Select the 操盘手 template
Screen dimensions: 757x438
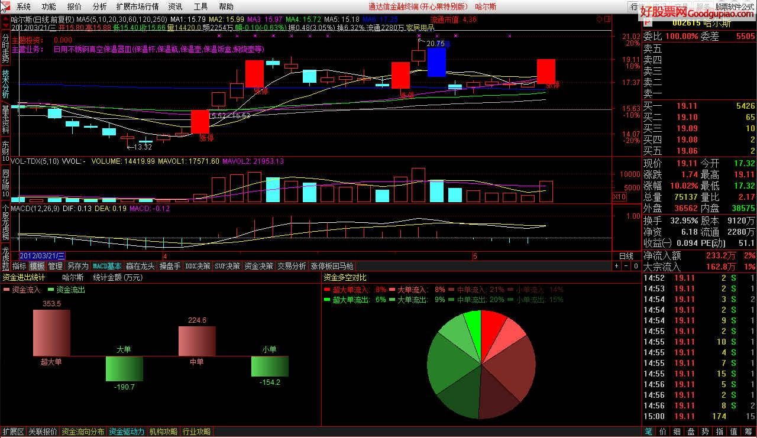tap(170, 267)
